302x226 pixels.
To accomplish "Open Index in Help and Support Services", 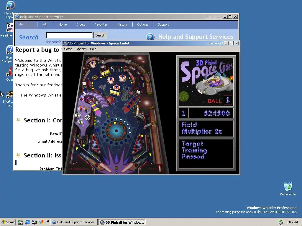I will [x=81, y=24].
